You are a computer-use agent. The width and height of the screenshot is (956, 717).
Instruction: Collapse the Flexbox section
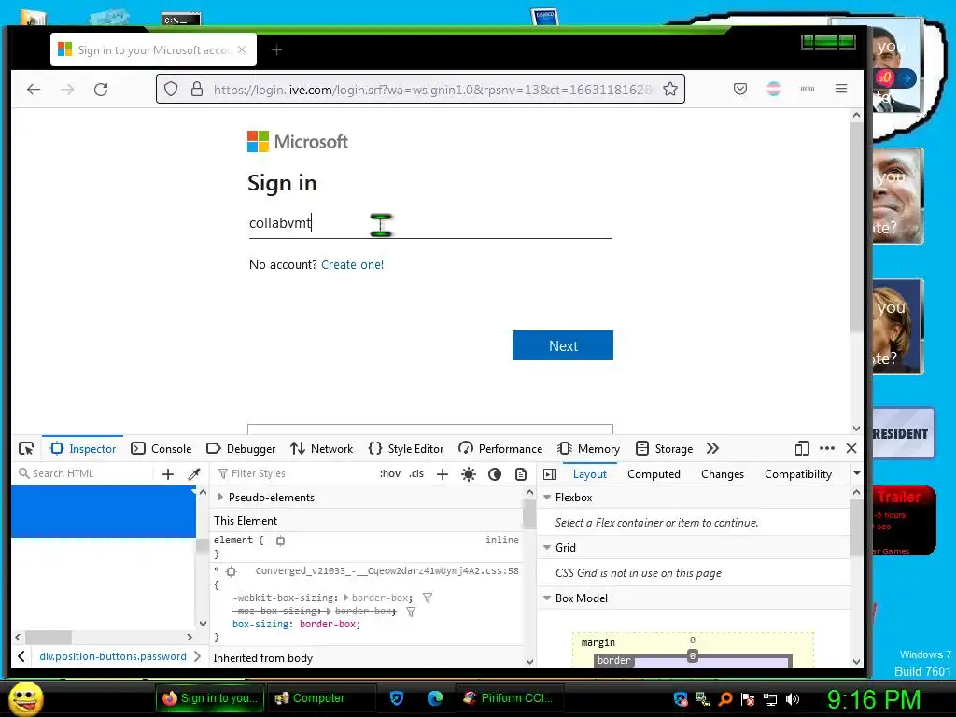tap(547, 498)
